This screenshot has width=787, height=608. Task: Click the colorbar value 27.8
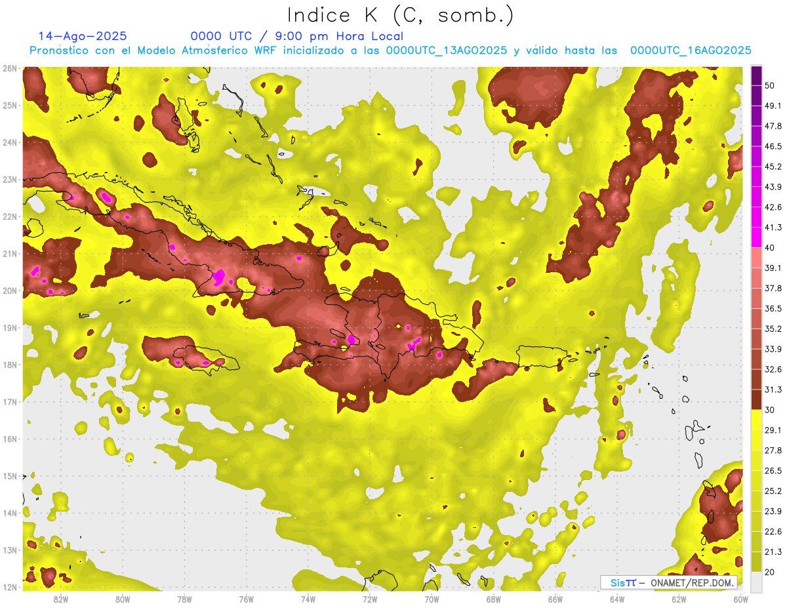click(773, 451)
